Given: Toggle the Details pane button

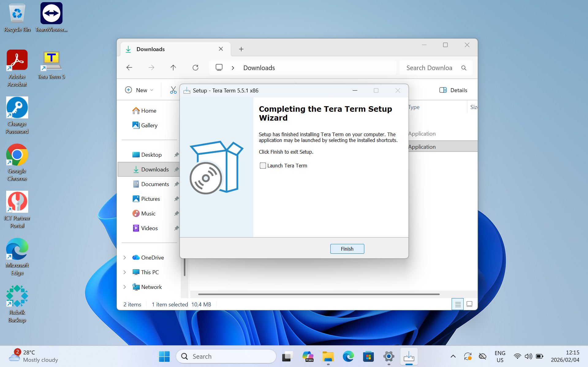Looking at the screenshot, I should [x=453, y=90].
